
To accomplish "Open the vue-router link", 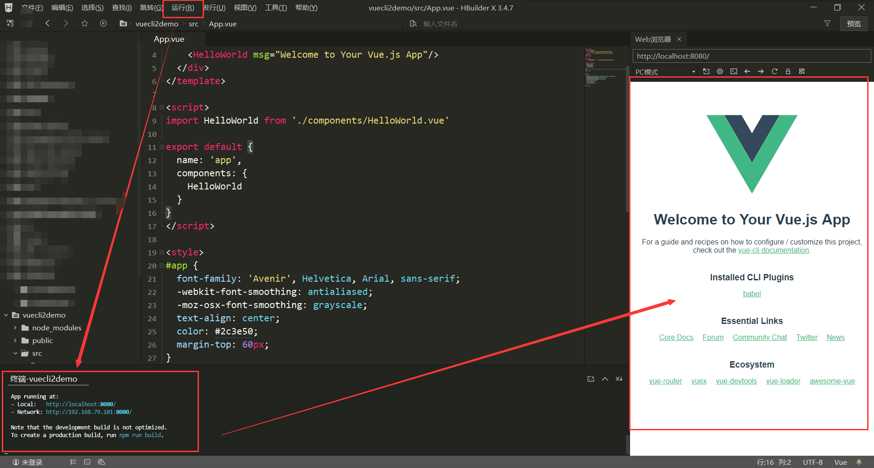I will point(666,381).
